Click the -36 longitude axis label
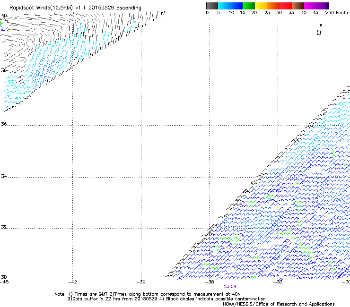This screenshot has height=307, width=350. tap(210, 282)
